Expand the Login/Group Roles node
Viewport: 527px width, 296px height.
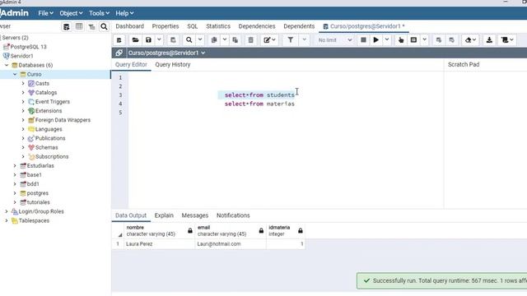coord(7,211)
